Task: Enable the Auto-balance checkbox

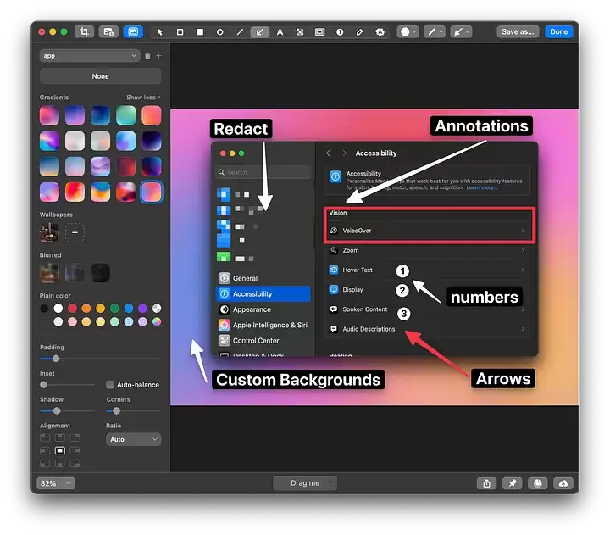Action: coord(110,385)
